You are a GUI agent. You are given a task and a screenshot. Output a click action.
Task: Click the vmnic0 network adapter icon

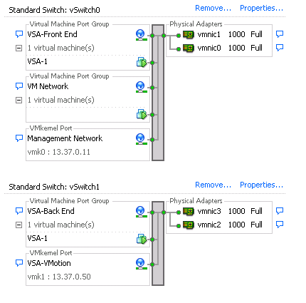(x=189, y=48)
